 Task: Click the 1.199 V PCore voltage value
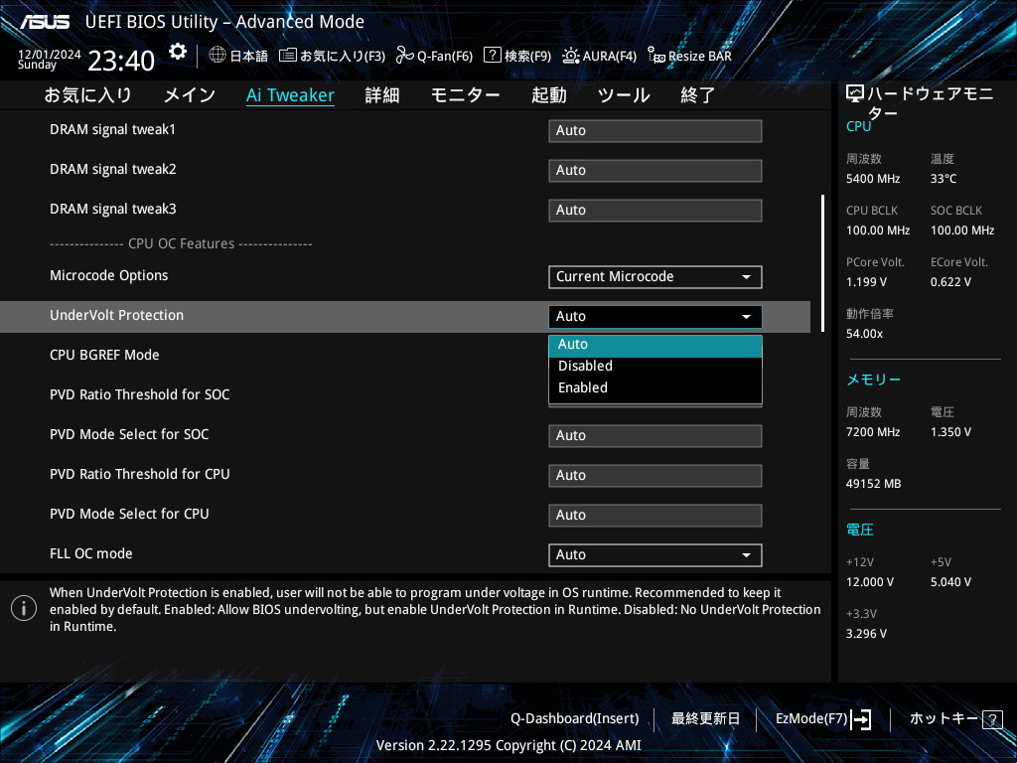tap(866, 282)
